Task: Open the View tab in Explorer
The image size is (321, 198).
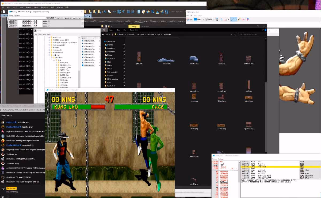Action: tap(125, 30)
